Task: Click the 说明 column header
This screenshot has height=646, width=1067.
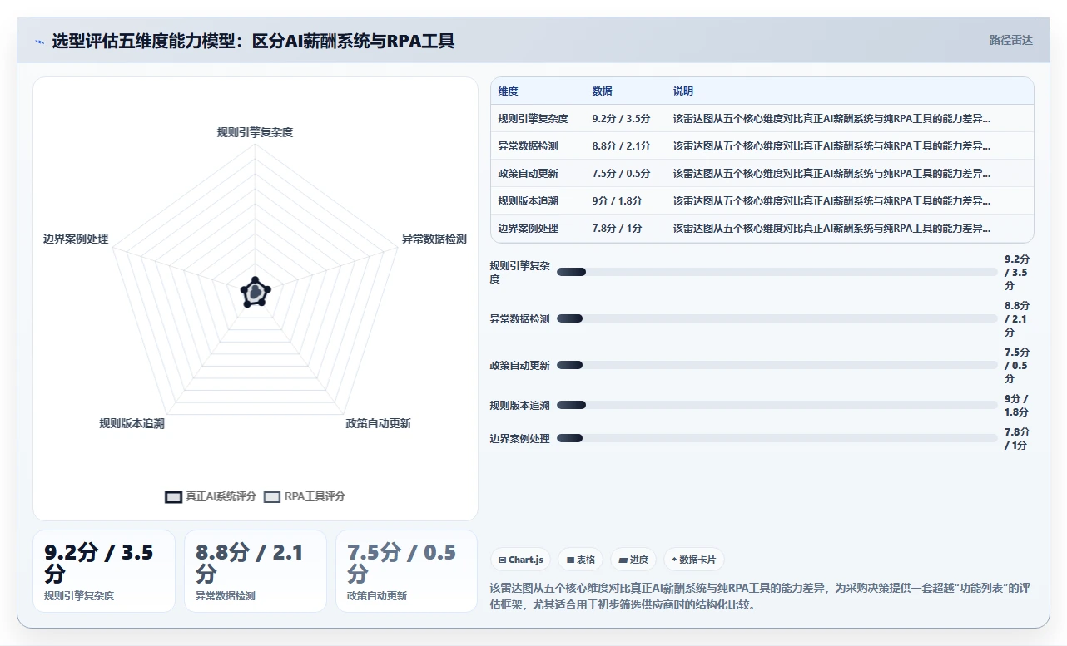Action: click(x=683, y=91)
